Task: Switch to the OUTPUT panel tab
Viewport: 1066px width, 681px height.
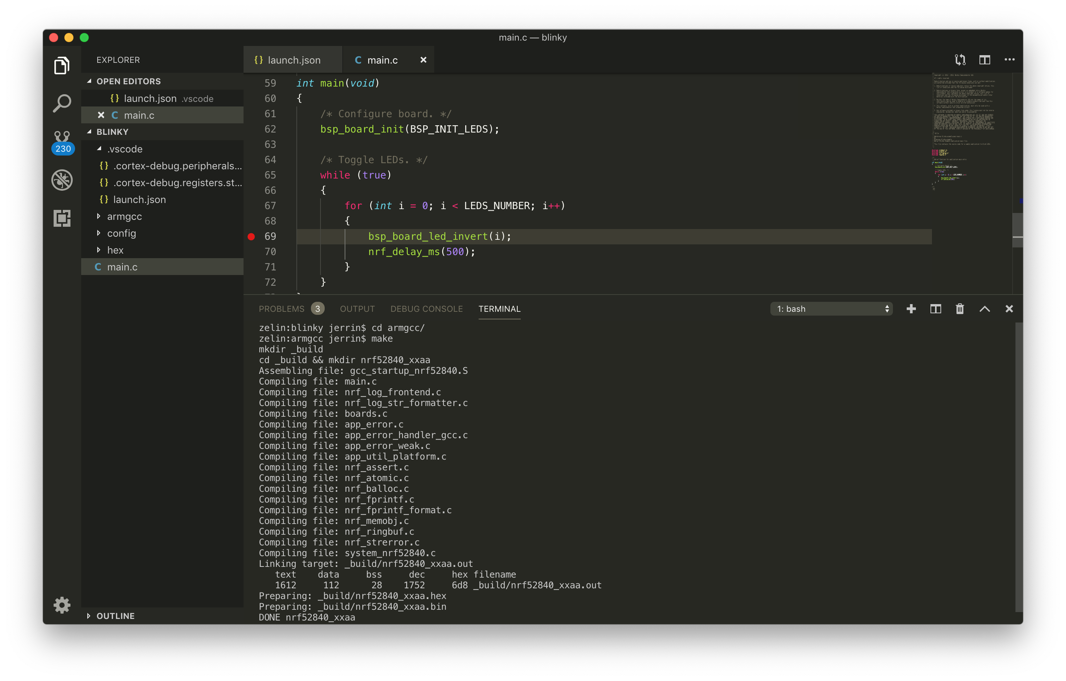Action: tap(357, 309)
